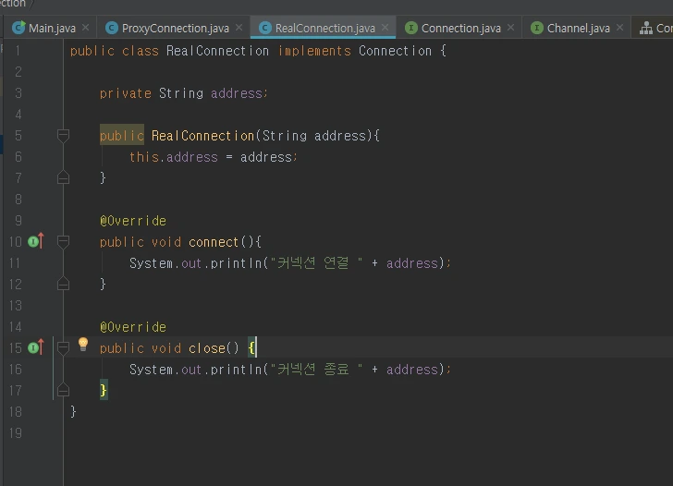673x486 pixels.
Task: Close the Channel.java tab
Action: click(x=619, y=28)
